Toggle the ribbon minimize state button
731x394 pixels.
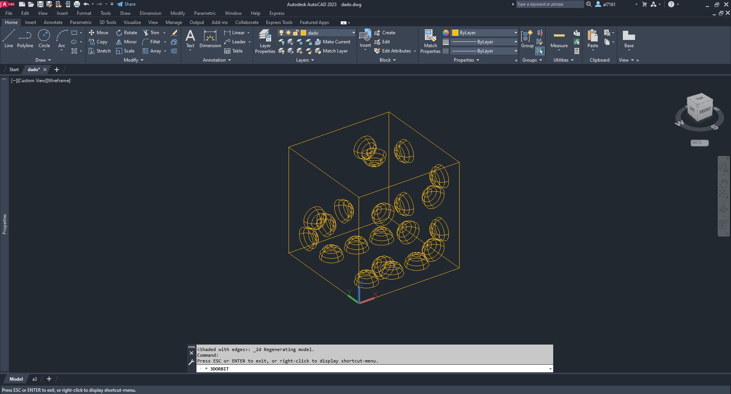pyautogui.click(x=343, y=23)
